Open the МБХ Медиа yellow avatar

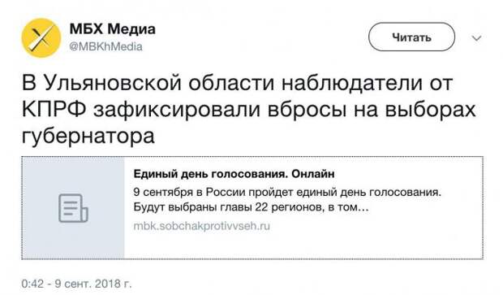click(41, 38)
